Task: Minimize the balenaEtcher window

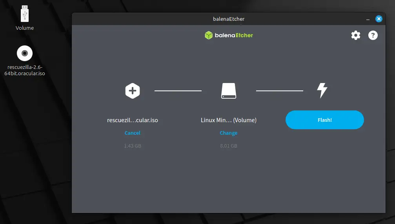Action: click(x=368, y=19)
